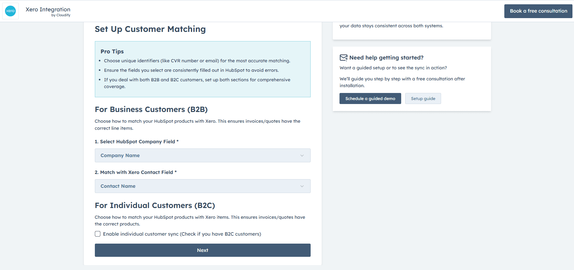This screenshot has height=270, width=574.
Task: Click the 'Enable individual customer sync' label text
Action: (x=182, y=234)
